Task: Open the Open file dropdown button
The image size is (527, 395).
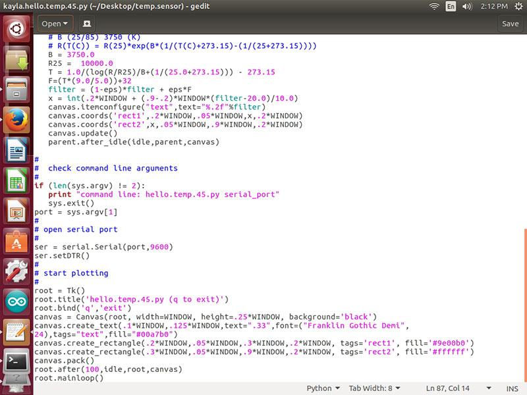Action: coord(55,24)
